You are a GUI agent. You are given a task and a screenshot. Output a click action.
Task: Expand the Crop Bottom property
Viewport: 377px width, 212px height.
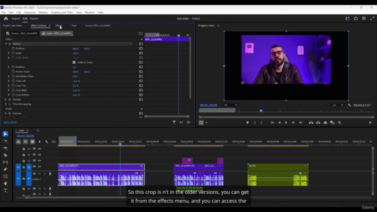[9, 95]
